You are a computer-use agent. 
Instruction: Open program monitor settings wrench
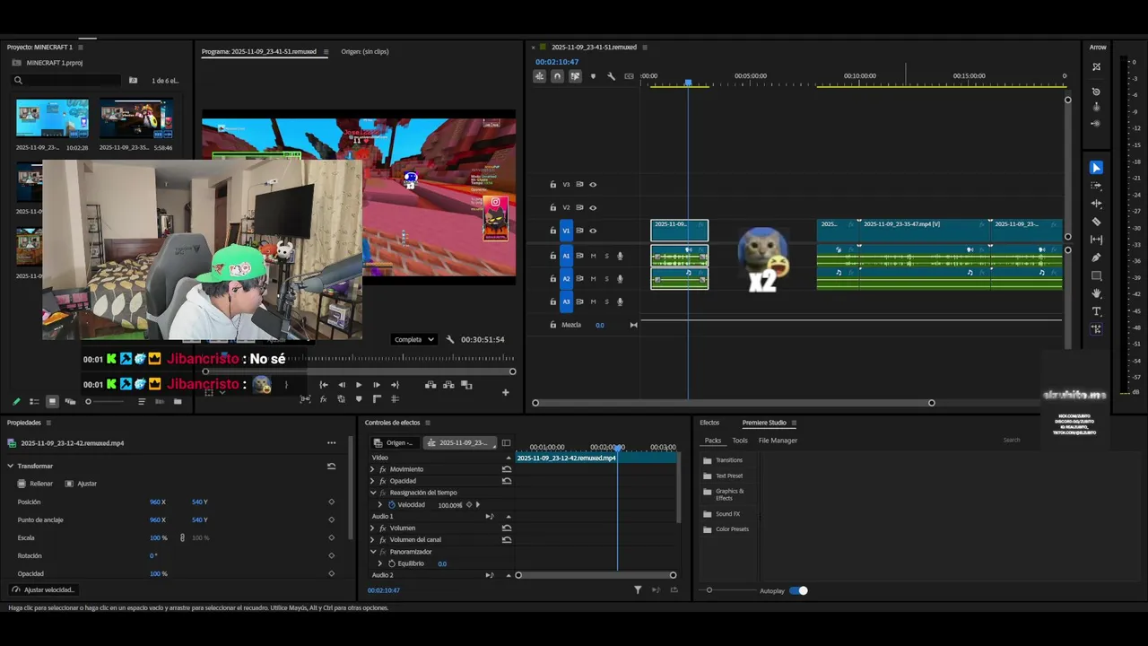click(x=450, y=340)
